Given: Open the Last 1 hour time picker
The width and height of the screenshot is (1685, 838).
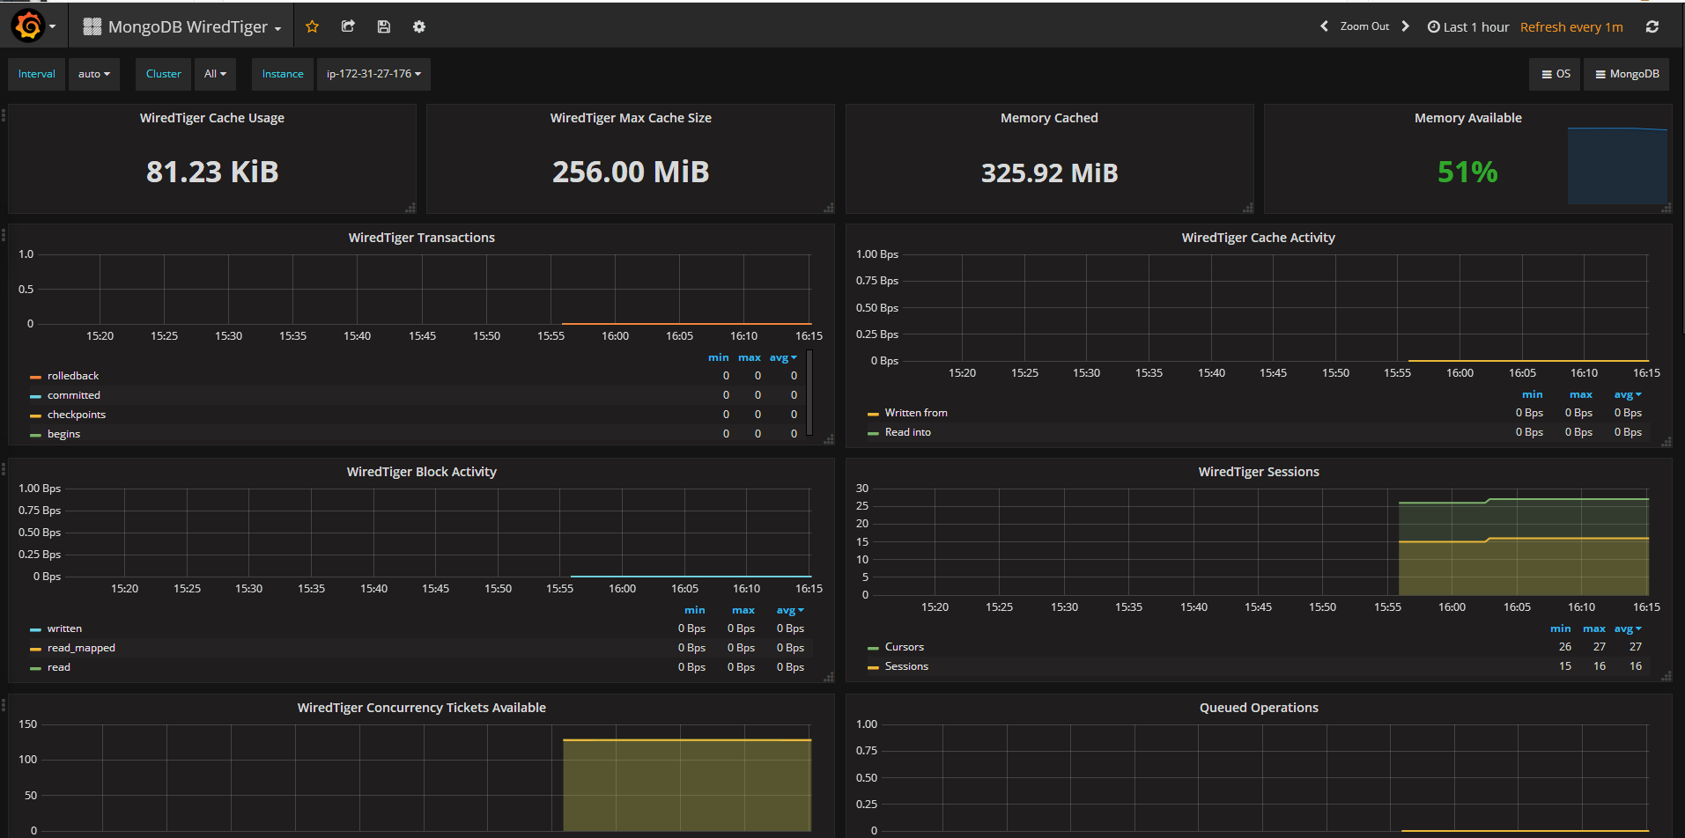Looking at the screenshot, I should (1468, 27).
